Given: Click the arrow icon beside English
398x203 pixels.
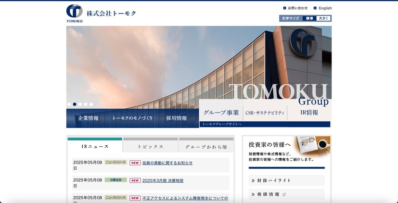Looking at the screenshot, I should click(x=315, y=8).
